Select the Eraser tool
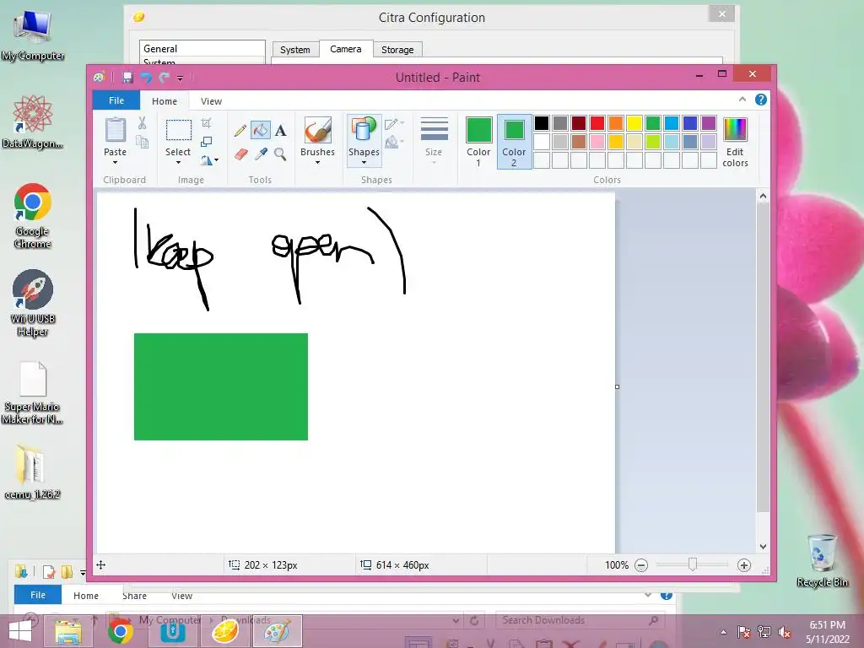This screenshot has width=864, height=648. coord(240,154)
